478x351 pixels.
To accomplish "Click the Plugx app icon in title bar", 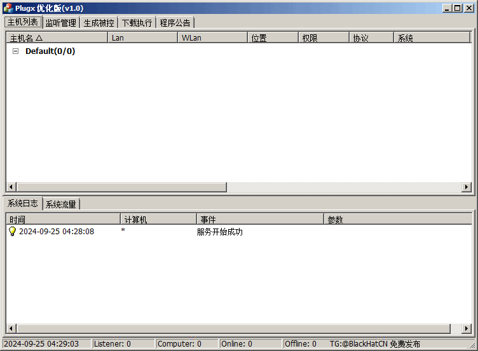I will (8, 8).
